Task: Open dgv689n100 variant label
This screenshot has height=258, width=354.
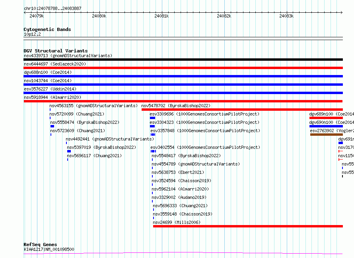Action: point(331,114)
